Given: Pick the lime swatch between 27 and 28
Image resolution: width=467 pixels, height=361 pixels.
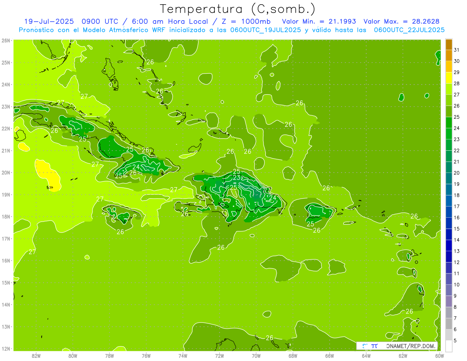Looking at the screenshot, I should [449, 89].
